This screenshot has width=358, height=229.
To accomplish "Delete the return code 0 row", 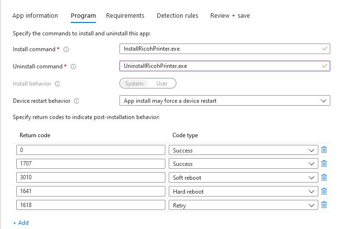I will [324, 150].
